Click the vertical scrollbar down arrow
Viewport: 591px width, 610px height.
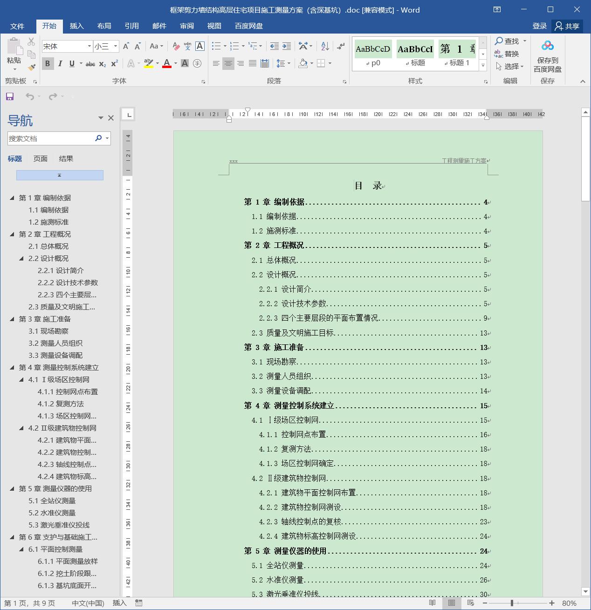pyautogui.click(x=586, y=591)
